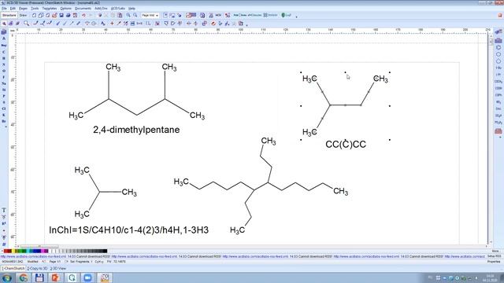This screenshot has width=504, height=283.
Task: Open Zoom app from taskbar
Action: tap(87, 277)
